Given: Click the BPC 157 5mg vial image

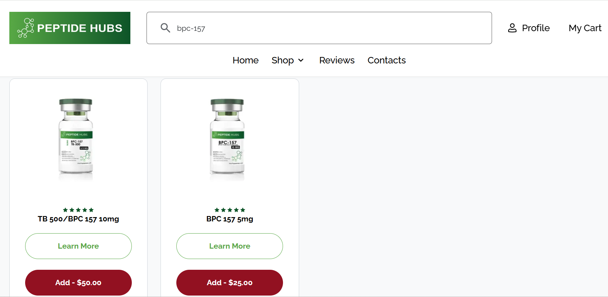Looking at the screenshot, I should 227,138.
